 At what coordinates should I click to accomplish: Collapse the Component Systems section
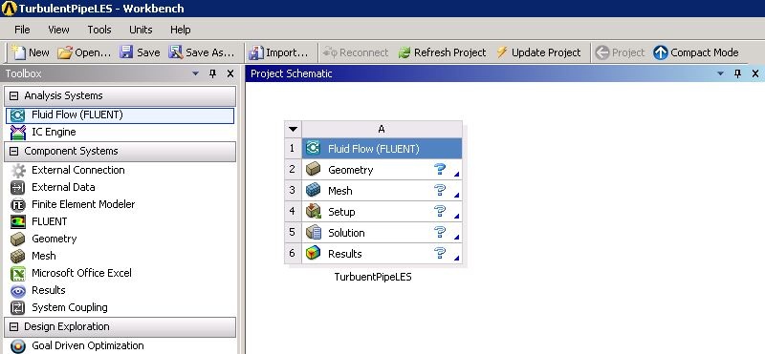14,152
